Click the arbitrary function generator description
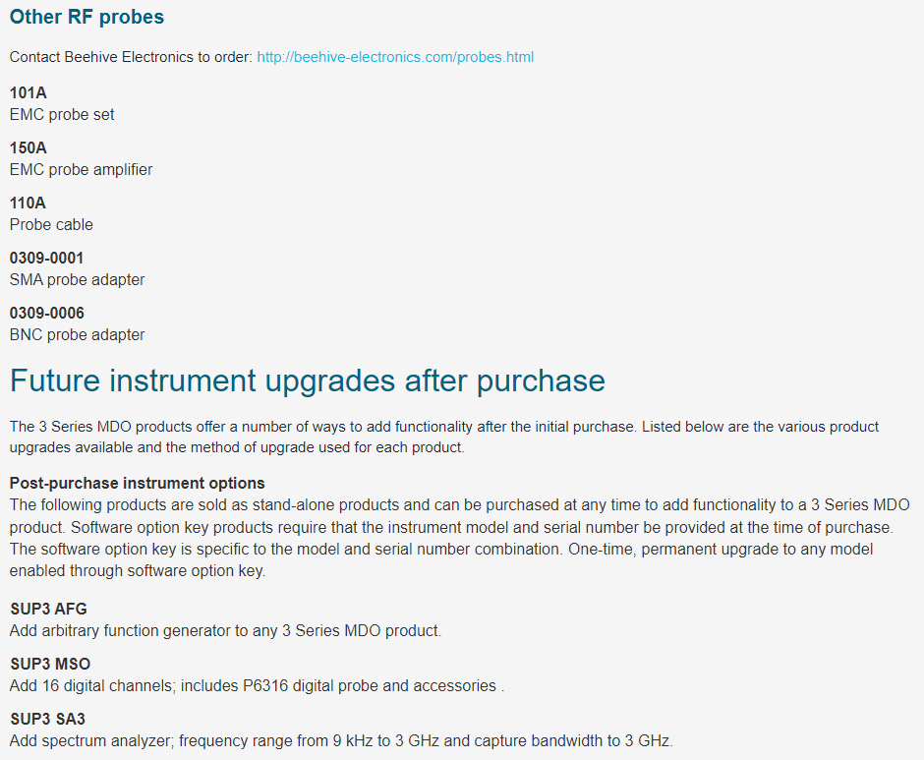 (225, 630)
